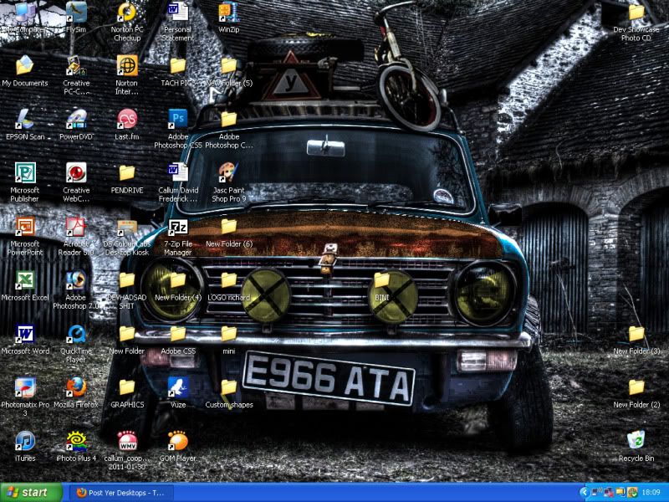Click the Microsoft Excel shortcut
Viewport: 669px width, 502px height.
[x=25, y=280]
